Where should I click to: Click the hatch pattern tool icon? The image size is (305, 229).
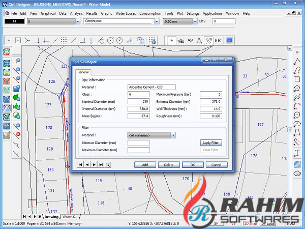tap(296, 164)
